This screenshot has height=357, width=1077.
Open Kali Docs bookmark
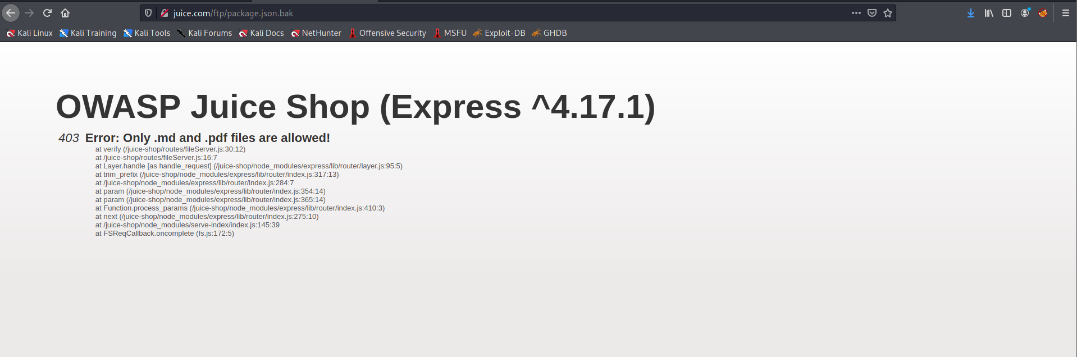[262, 33]
